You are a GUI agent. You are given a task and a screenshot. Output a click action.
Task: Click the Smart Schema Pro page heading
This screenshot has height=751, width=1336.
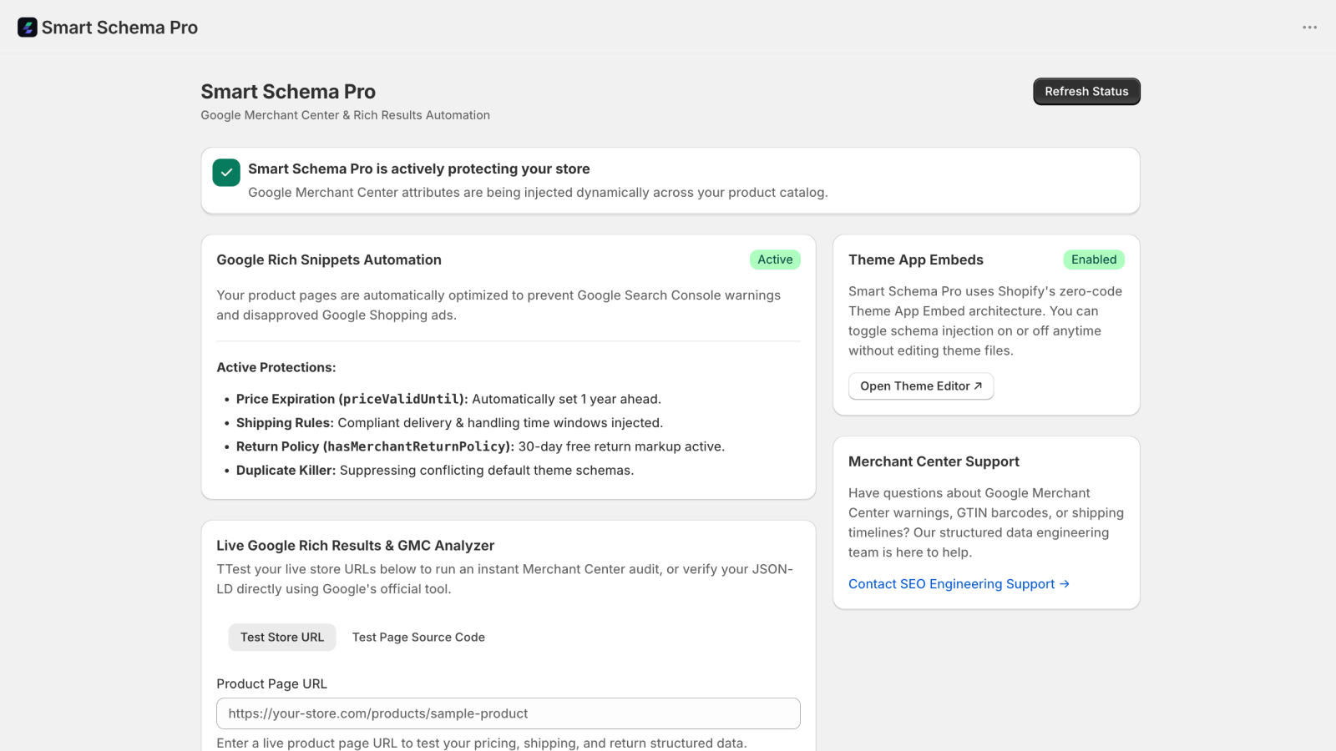point(288,92)
